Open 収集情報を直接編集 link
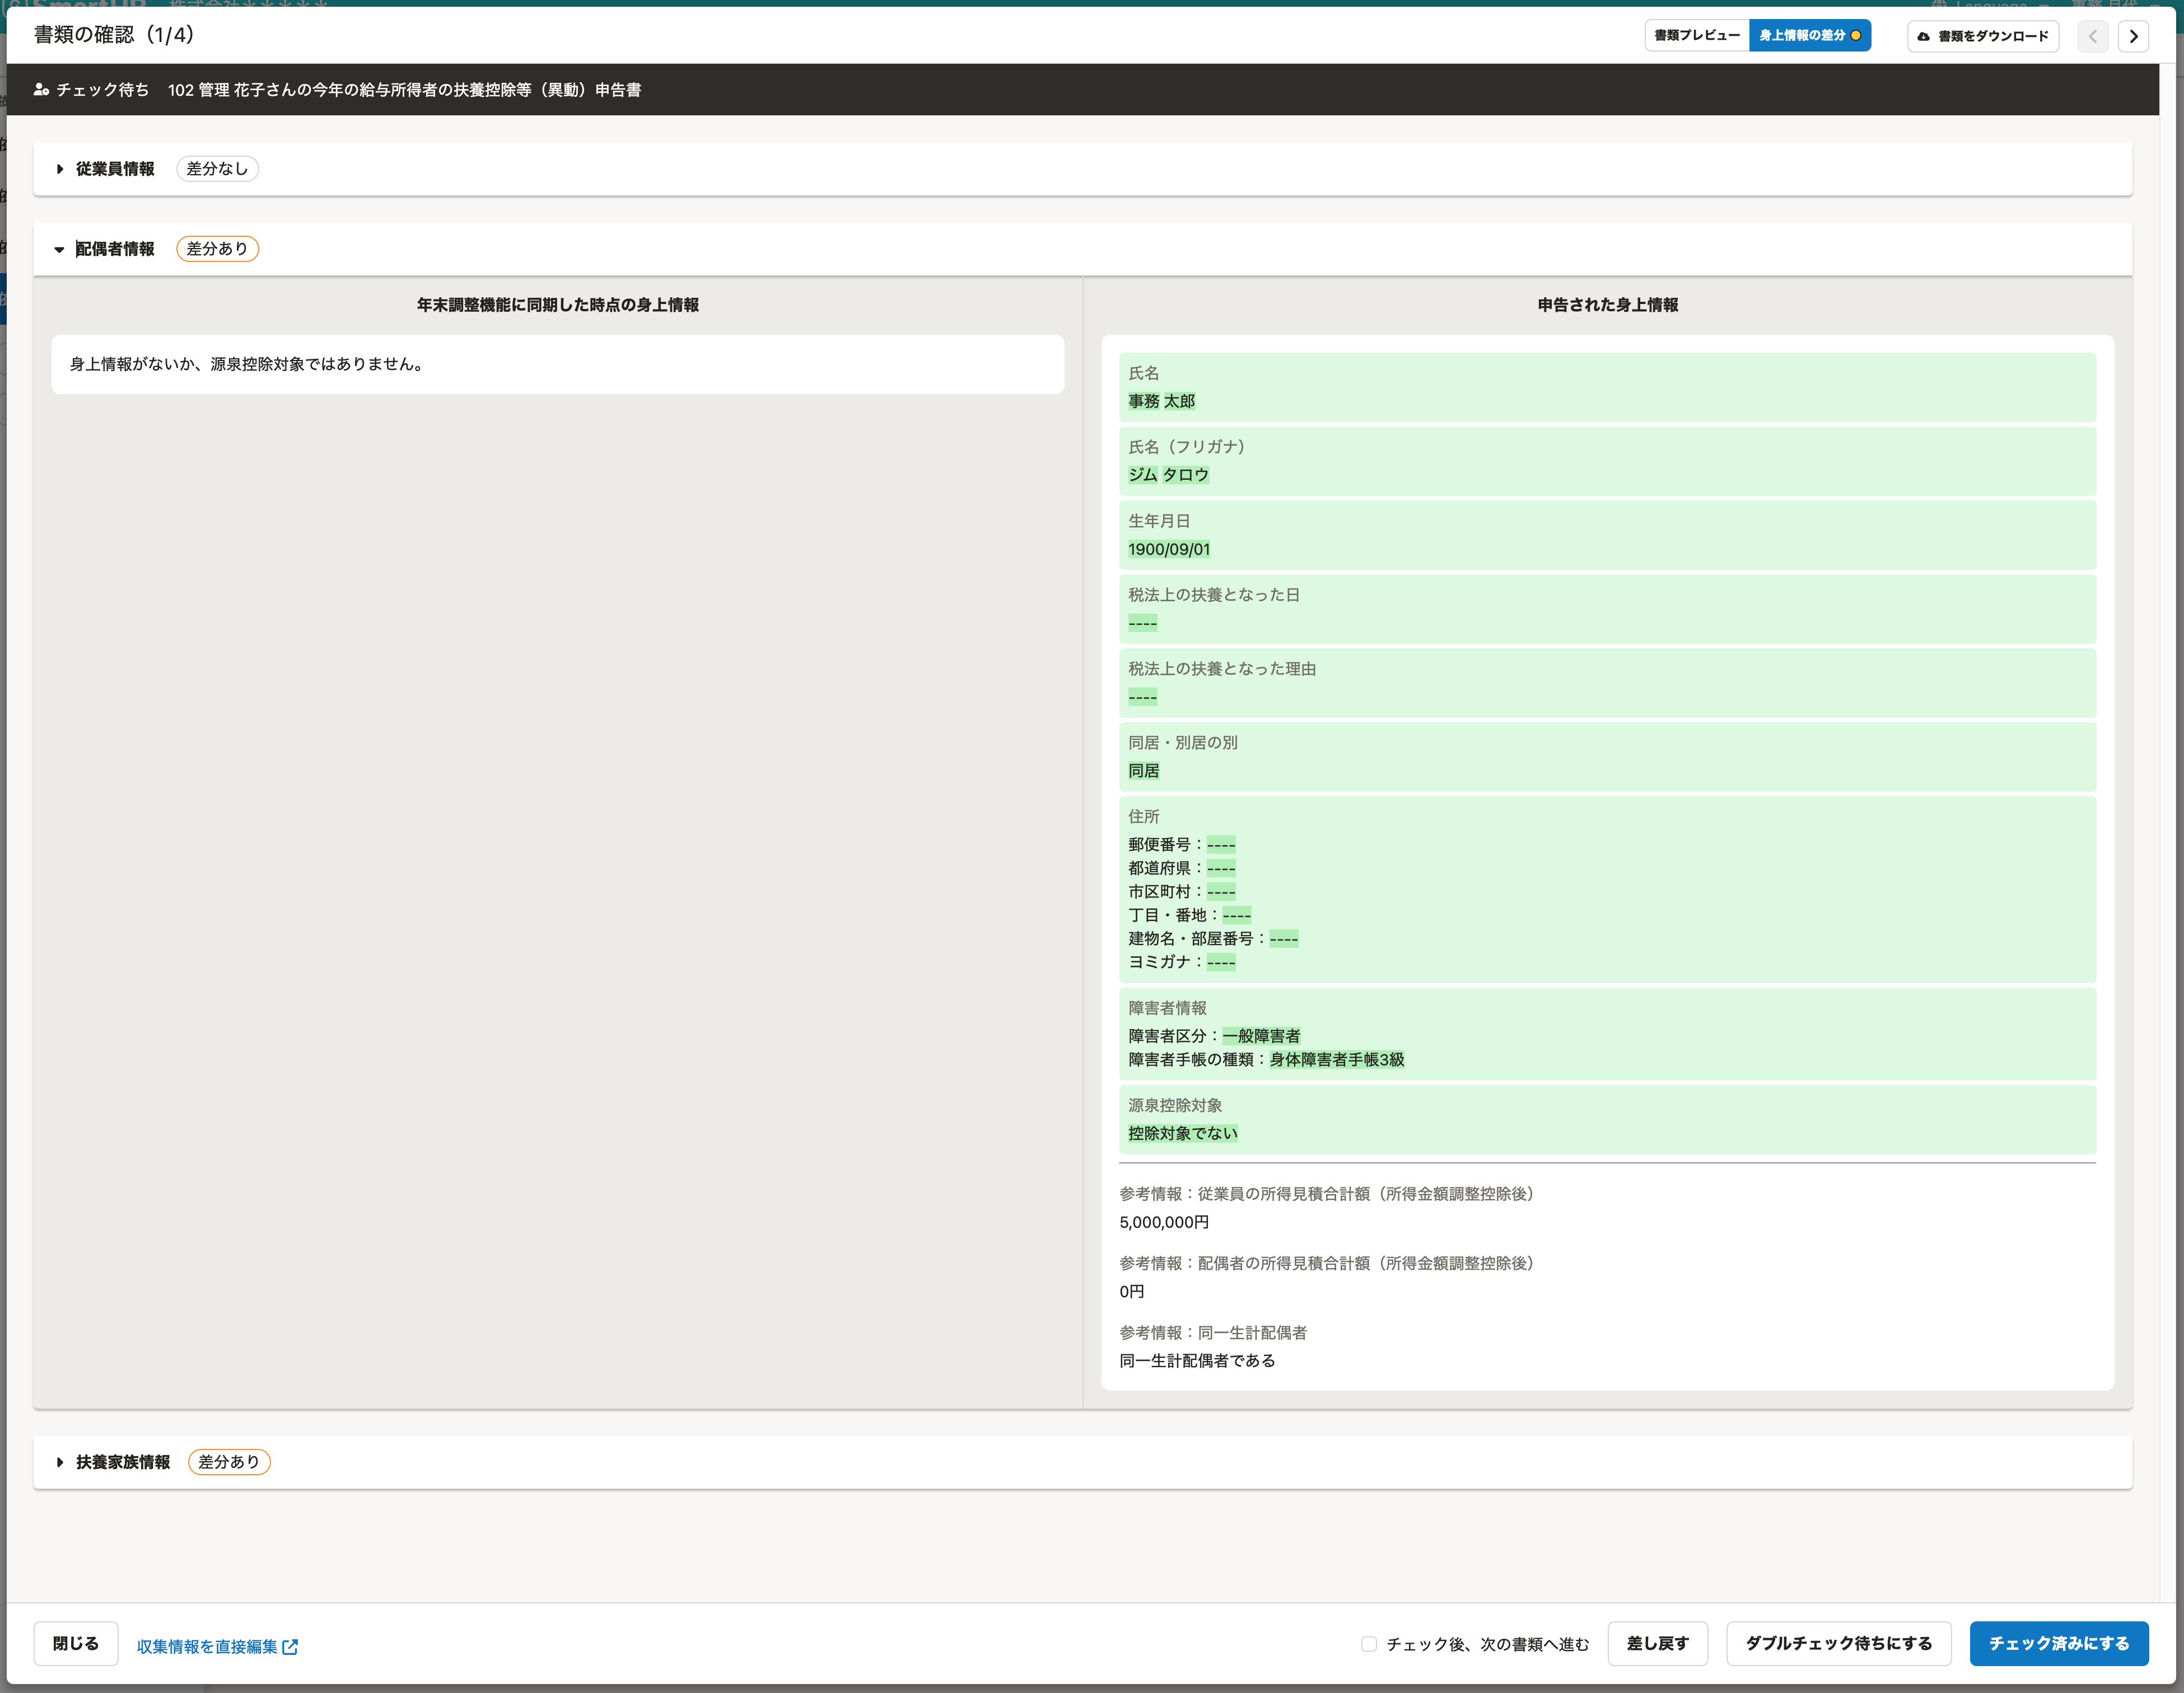The height and width of the screenshot is (1693, 2184). pyautogui.click(x=207, y=1646)
